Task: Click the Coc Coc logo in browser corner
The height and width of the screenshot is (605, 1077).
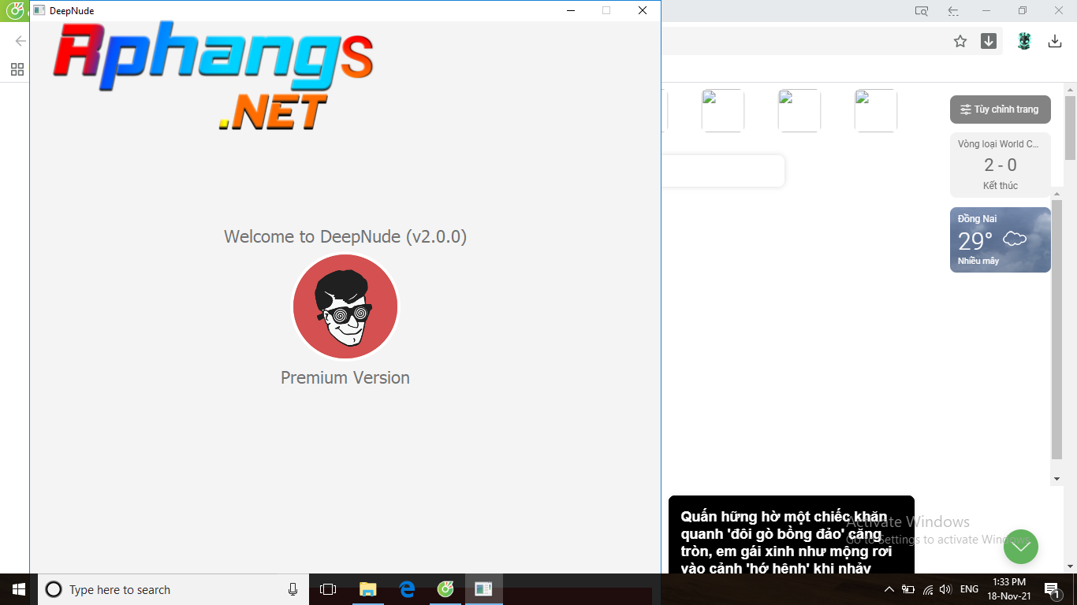Action: point(15,10)
